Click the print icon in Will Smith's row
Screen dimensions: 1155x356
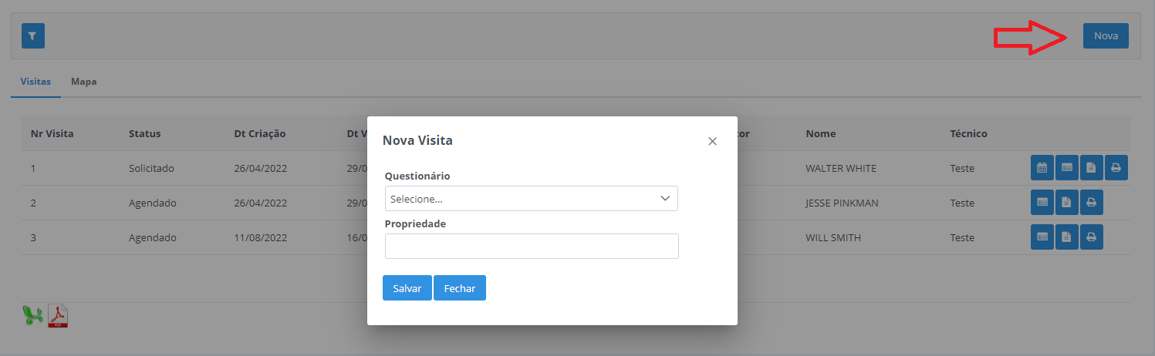coord(1091,237)
